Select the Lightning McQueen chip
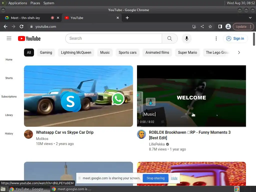The height and width of the screenshot is (192, 256). pos(76,52)
